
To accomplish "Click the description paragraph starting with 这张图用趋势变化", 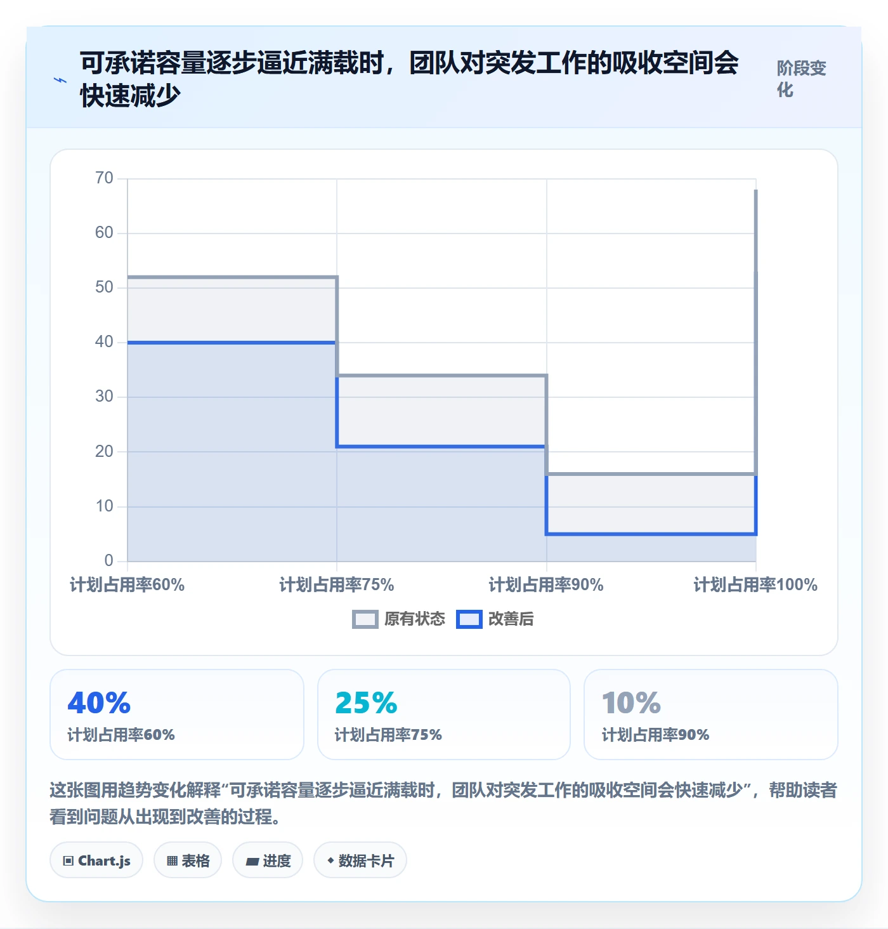I will [x=443, y=803].
